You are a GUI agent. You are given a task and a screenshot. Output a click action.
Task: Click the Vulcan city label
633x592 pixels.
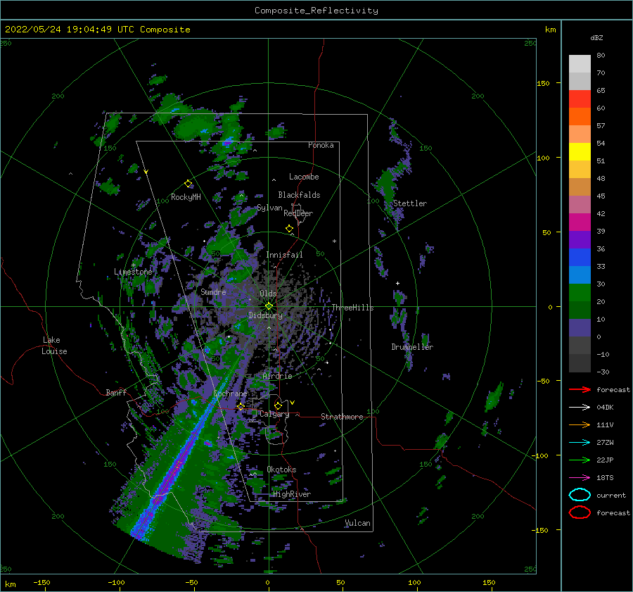pos(357,523)
